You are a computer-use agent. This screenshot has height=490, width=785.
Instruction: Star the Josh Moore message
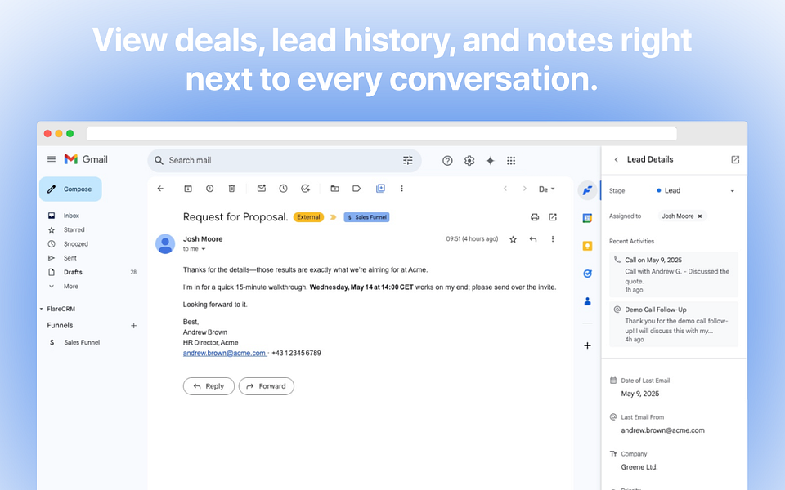(x=514, y=239)
